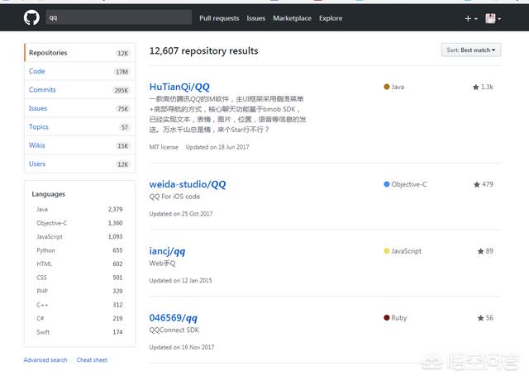Switch to the Wikis results category
Viewport: 529px width, 380px height.
38,145
